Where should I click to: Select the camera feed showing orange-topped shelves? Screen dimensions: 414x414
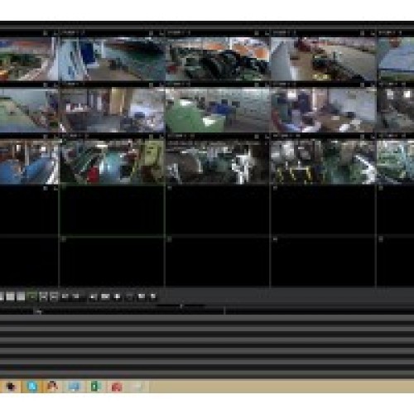[218, 59]
